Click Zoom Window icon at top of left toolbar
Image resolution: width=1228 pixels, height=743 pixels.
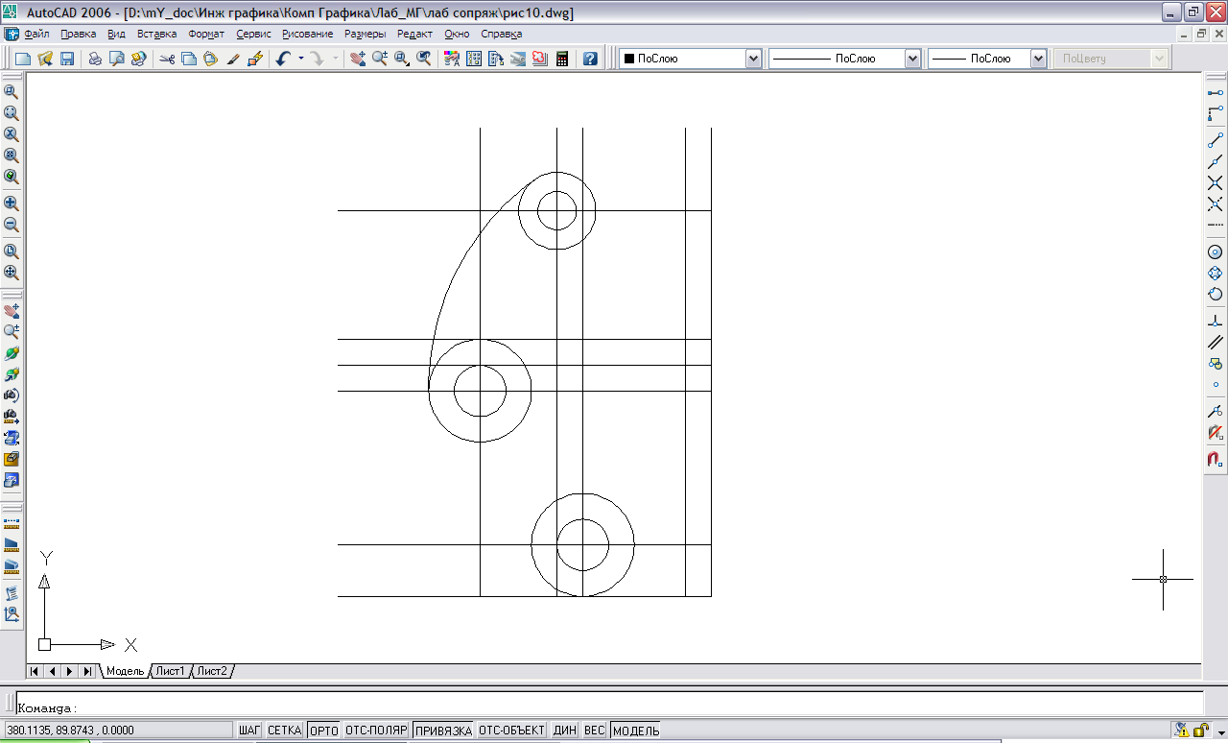click(x=12, y=91)
